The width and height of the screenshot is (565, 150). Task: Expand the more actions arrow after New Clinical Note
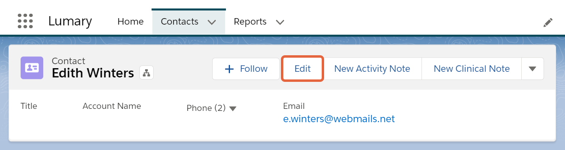click(533, 69)
